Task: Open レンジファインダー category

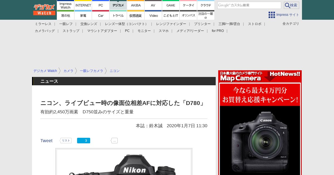Action: click(171, 24)
